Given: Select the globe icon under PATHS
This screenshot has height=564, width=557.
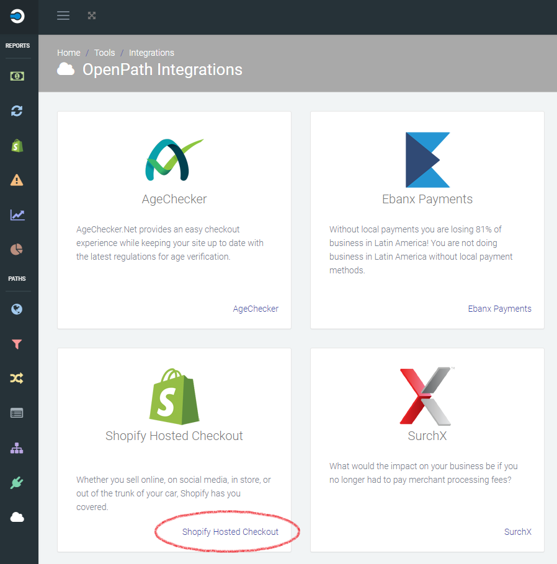Looking at the screenshot, I should (17, 309).
